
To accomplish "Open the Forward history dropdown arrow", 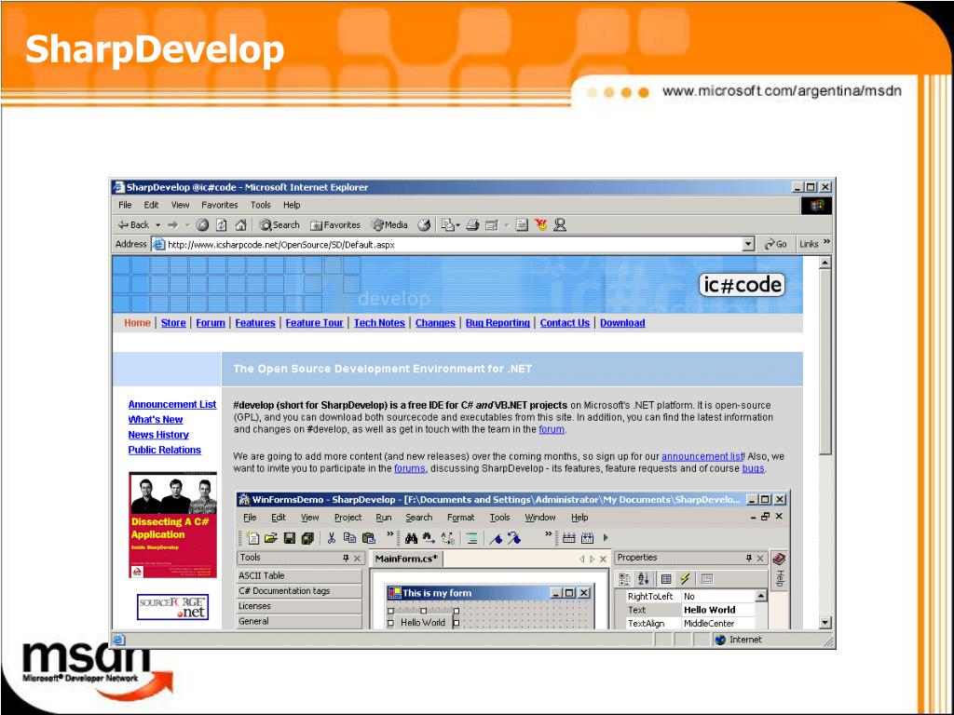I will coord(186,225).
